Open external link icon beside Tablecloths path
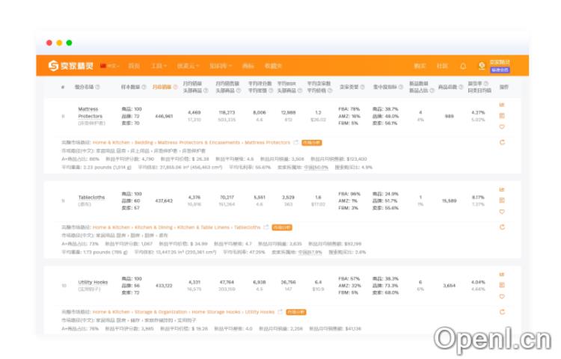The image size is (561, 359). click(266, 227)
